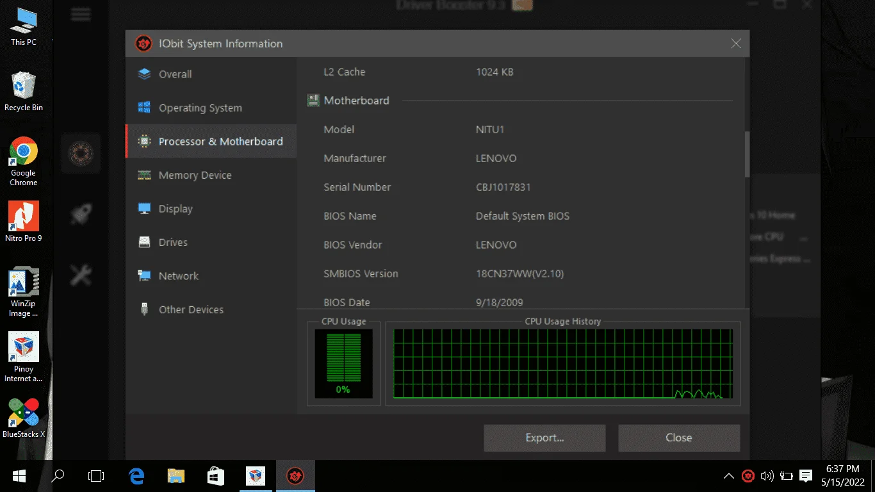Click the system information vertical scrollbar
The height and width of the screenshot is (492, 875).
pyautogui.click(x=747, y=154)
